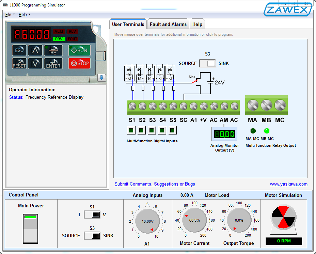This screenshot has width=316, height=254.
Task: Click the SC terminal screw
Action: [184, 106]
